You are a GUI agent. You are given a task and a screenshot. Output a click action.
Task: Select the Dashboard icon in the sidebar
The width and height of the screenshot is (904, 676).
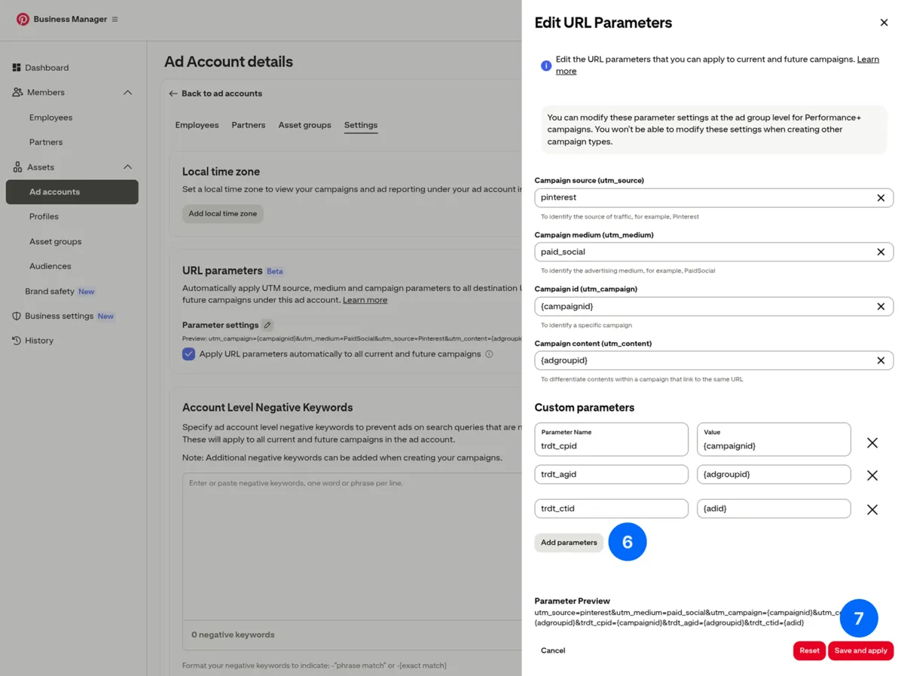pos(17,67)
